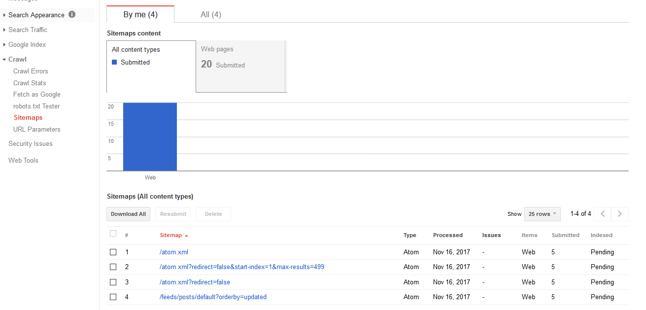Select All content types panel
The height and width of the screenshot is (310, 646).
point(151,67)
